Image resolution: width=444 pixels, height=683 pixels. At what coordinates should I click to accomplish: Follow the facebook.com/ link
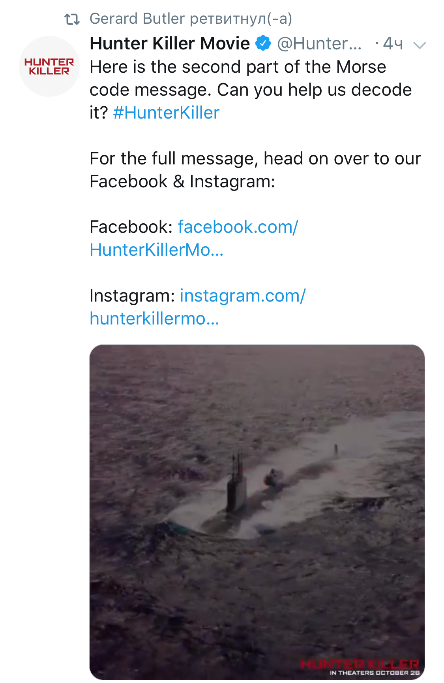238,227
